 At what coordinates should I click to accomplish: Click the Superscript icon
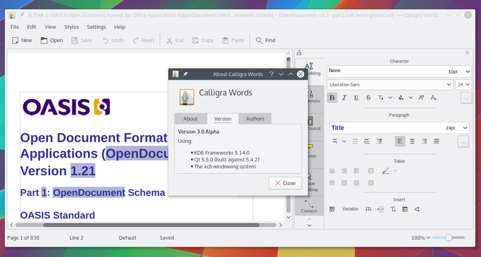click(x=421, y=98)
